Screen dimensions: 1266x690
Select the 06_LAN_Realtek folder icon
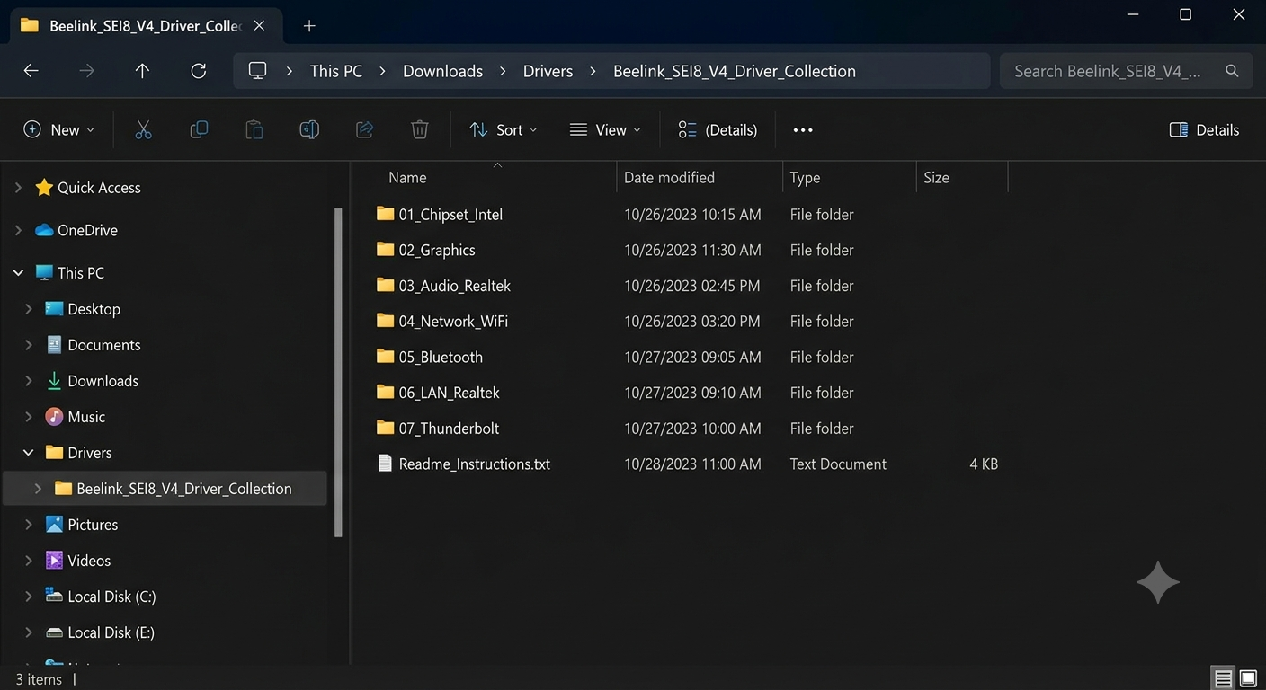pyautogui.click(x=385, y=392)
